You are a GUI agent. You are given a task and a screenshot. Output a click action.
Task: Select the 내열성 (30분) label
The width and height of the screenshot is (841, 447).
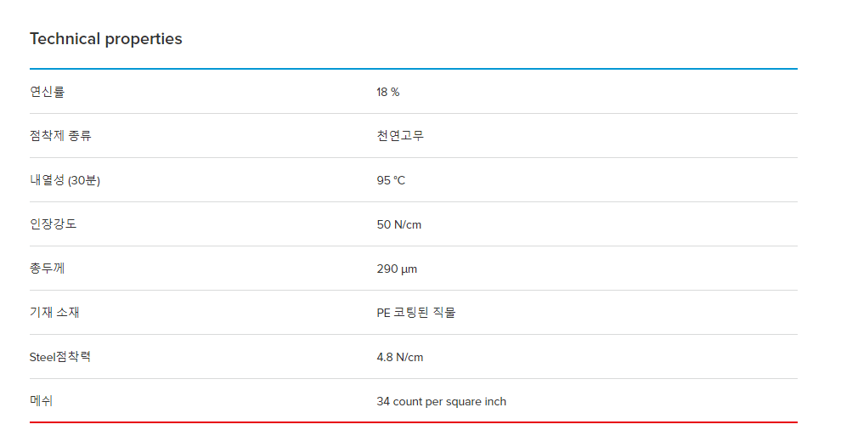[65, 180]
